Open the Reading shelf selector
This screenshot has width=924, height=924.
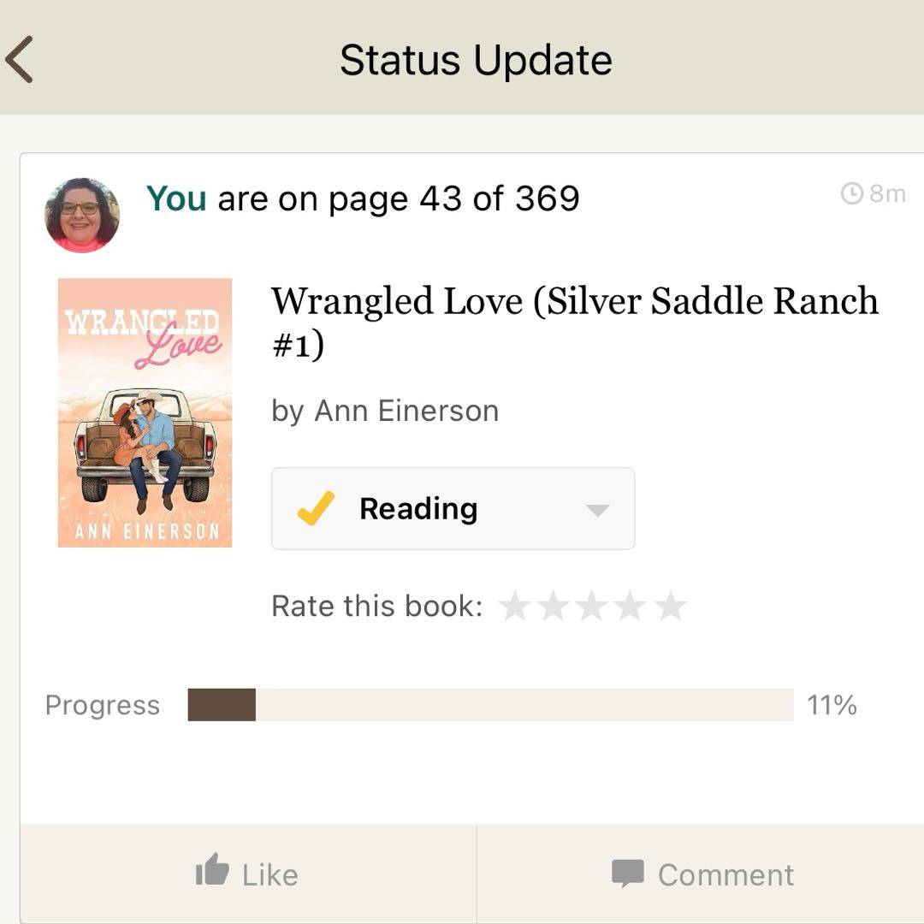pos(453,508)
